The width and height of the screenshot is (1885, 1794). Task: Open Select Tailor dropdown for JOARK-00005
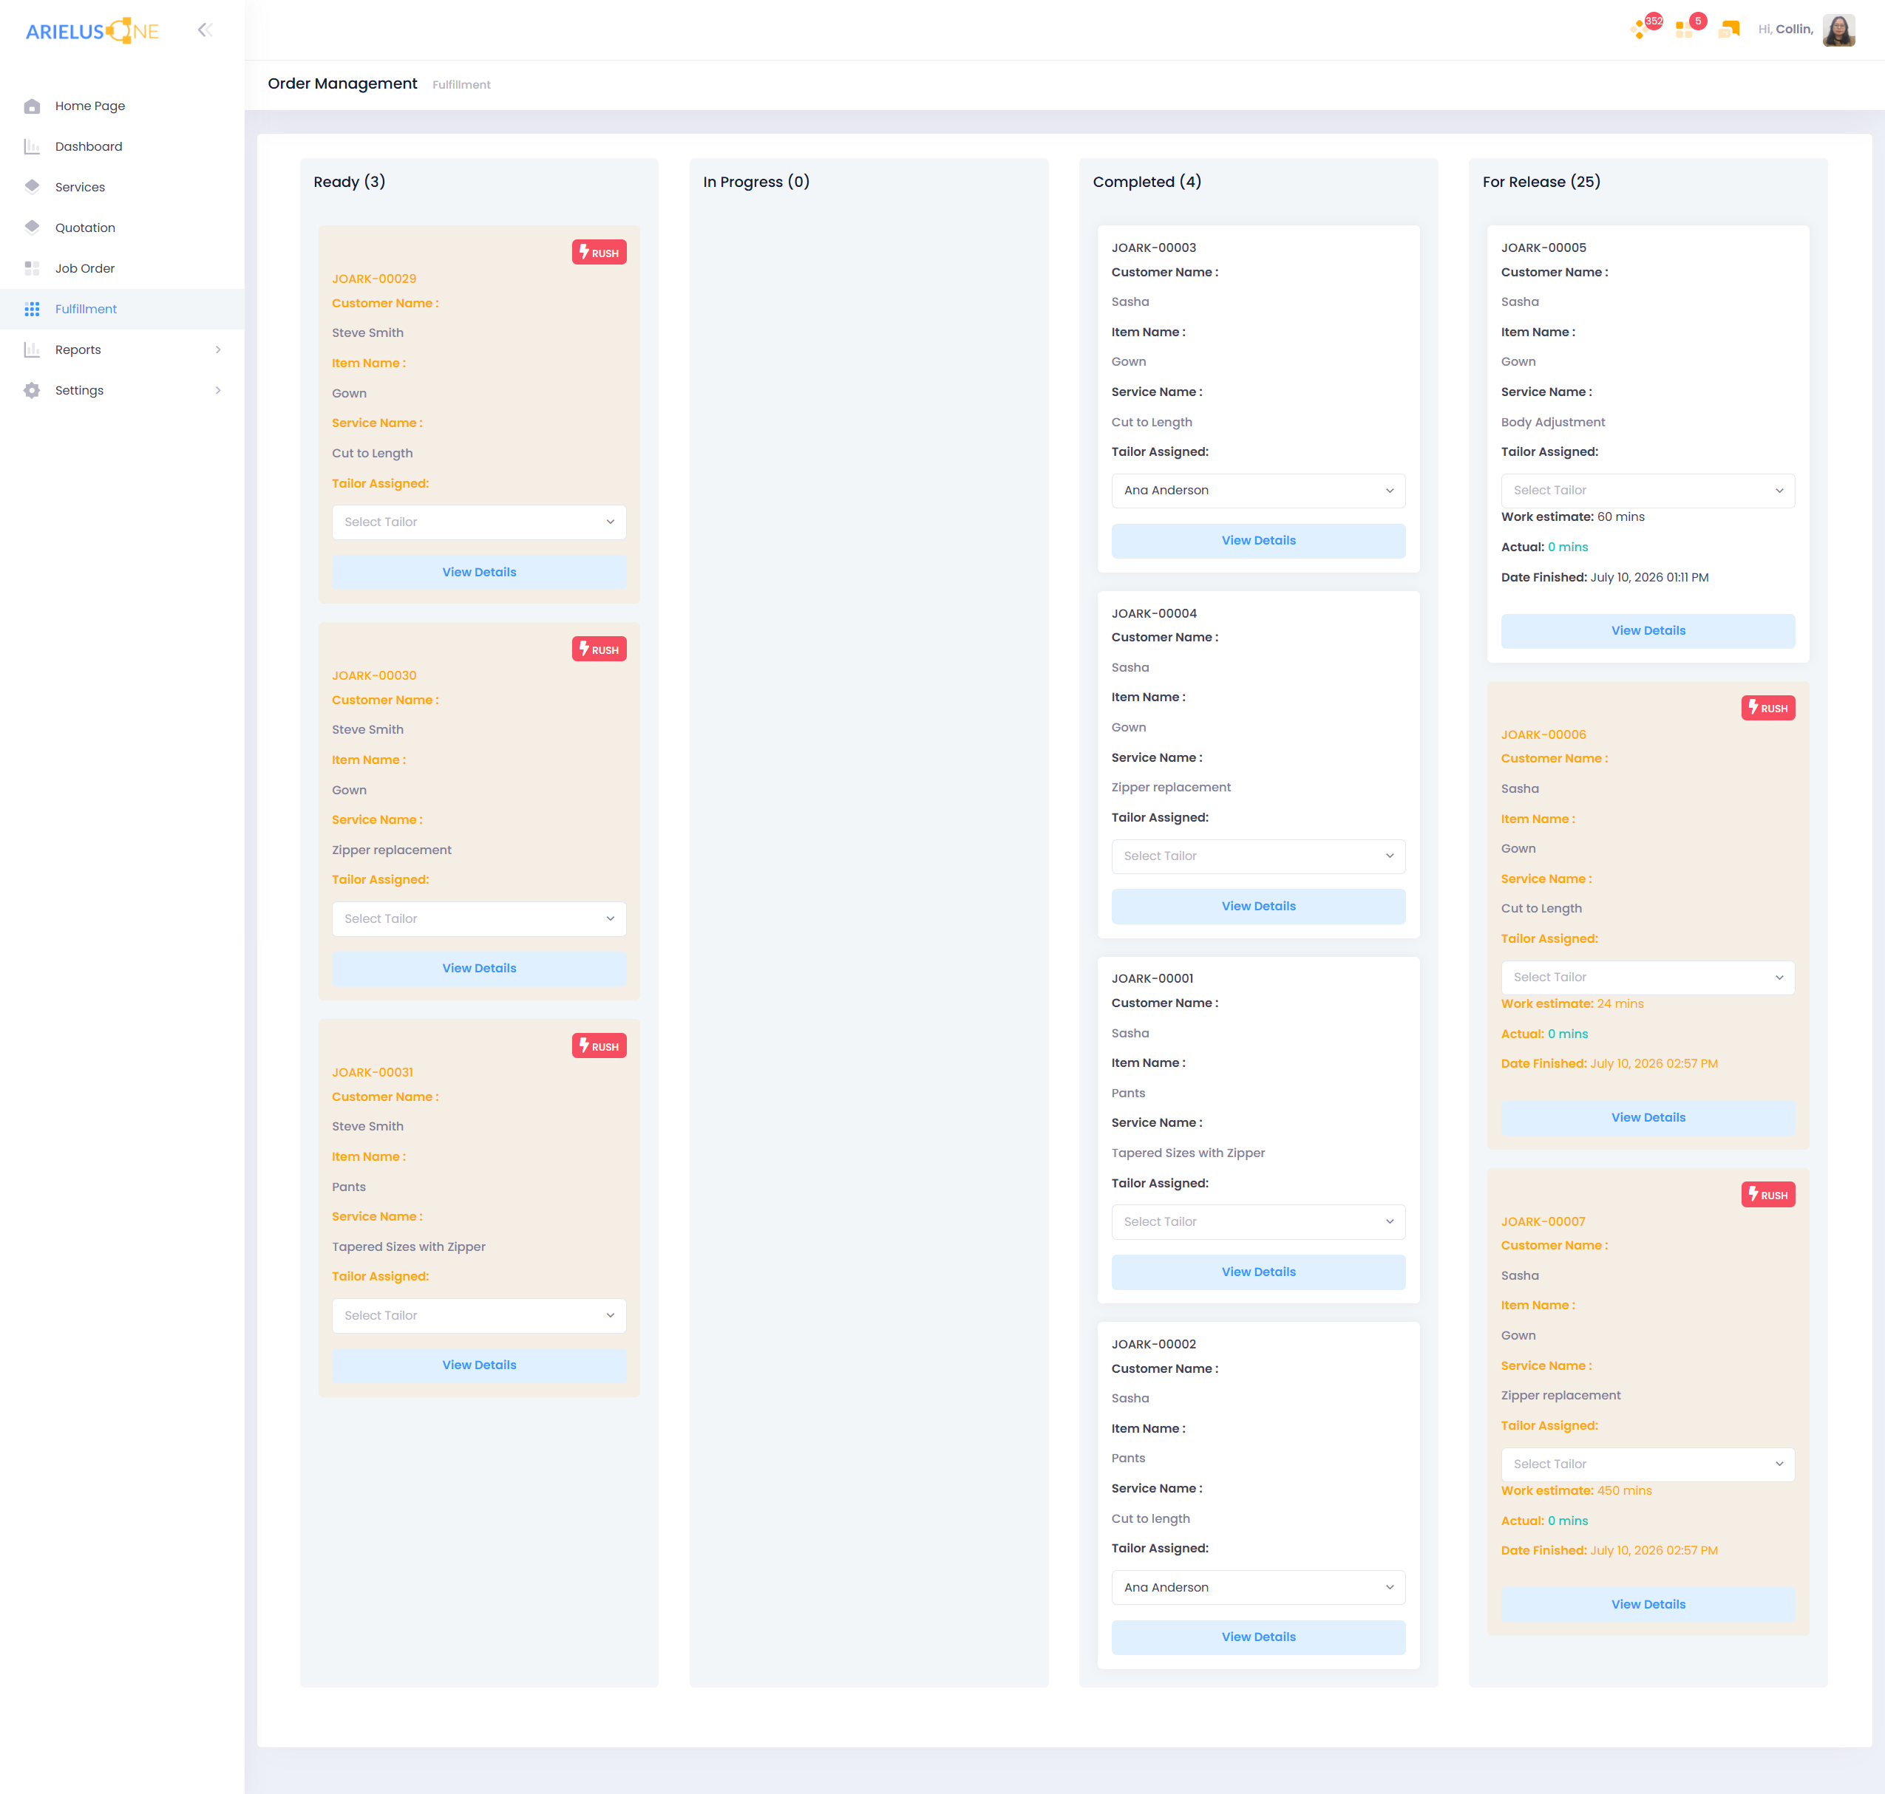click(1648, 491)
